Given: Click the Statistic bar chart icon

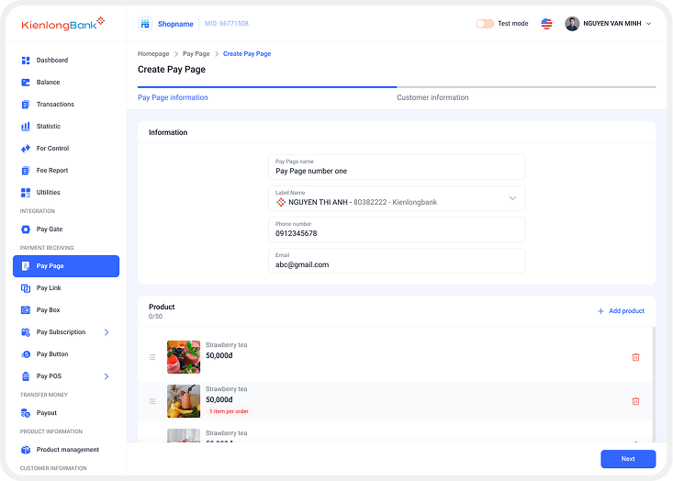Looking at the screenshot, I should click(26, 127).
